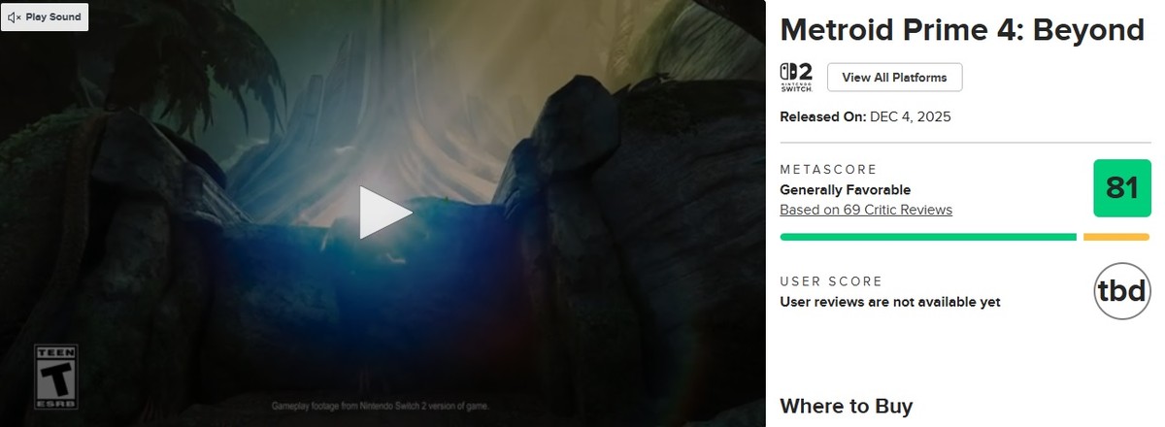Open the Based on 69 Critic Reviews link
Image resolution: width=1165 pixels, height=427 pixels.
[866, 210]
